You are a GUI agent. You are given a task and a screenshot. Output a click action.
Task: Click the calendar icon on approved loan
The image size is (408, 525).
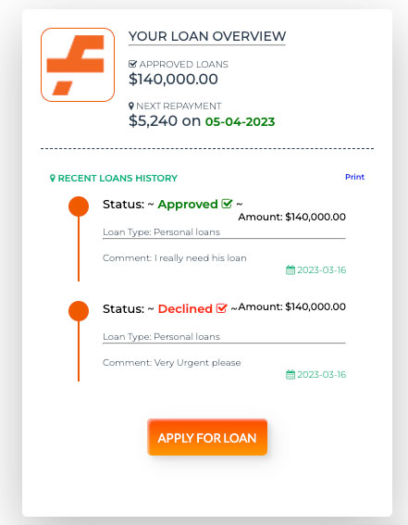coord(291,269)
